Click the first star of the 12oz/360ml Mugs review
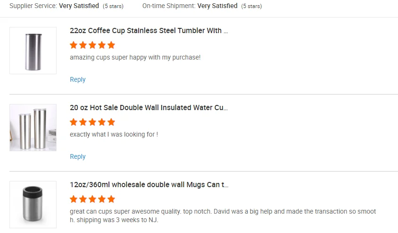This screenshot has height=233, width=398. 74,199
